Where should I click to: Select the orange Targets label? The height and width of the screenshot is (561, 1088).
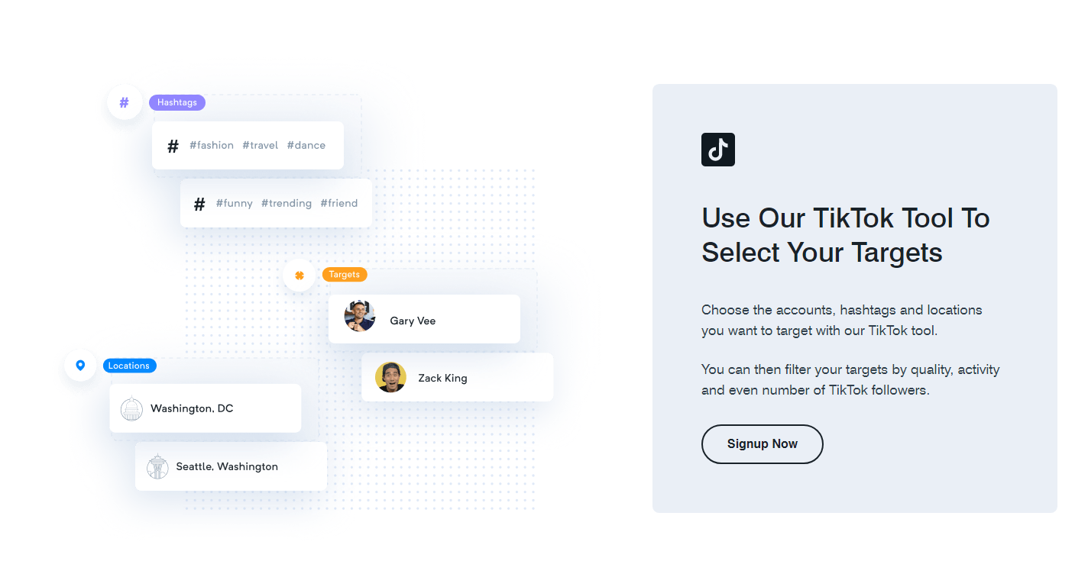click(x=345, y=274)
